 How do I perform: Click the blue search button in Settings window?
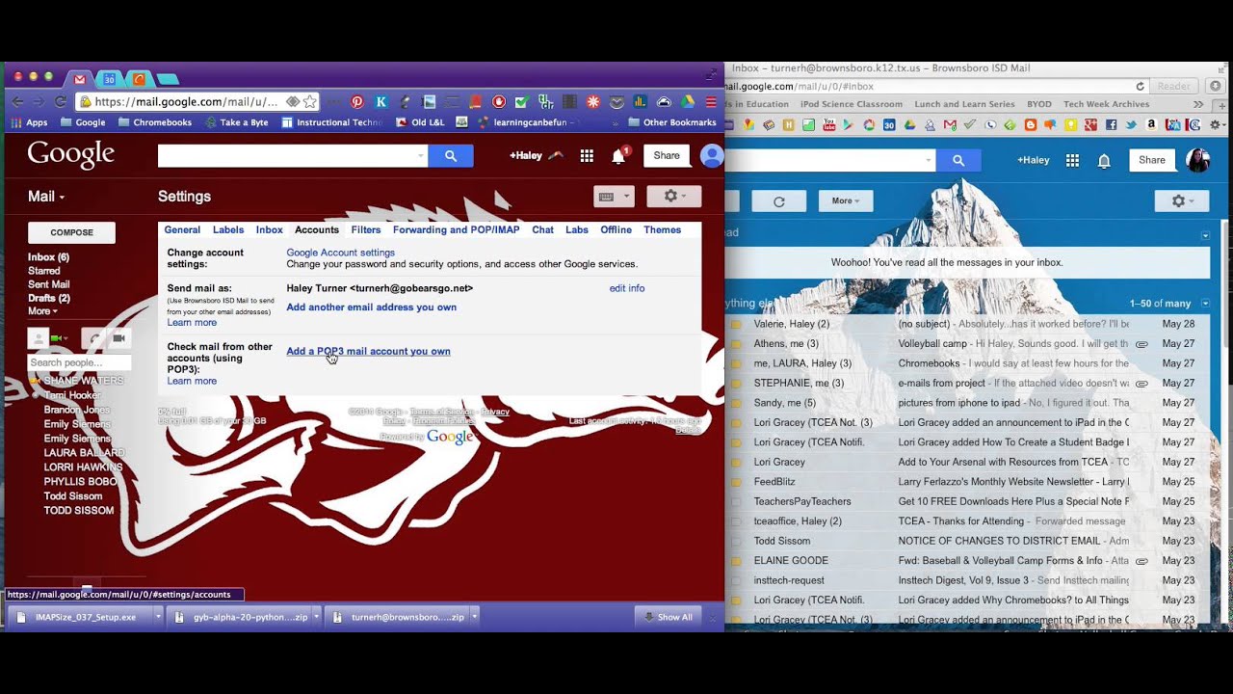tap(451, 155)
